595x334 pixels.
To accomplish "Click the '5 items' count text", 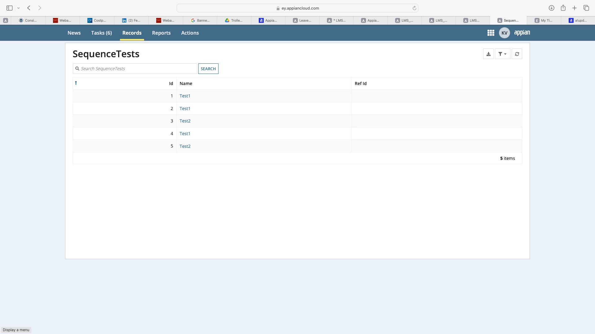I will point(507,158).
